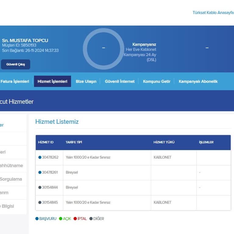Click the blue status dot for 30478262
The image size is (234, 234).
[40, 157]
